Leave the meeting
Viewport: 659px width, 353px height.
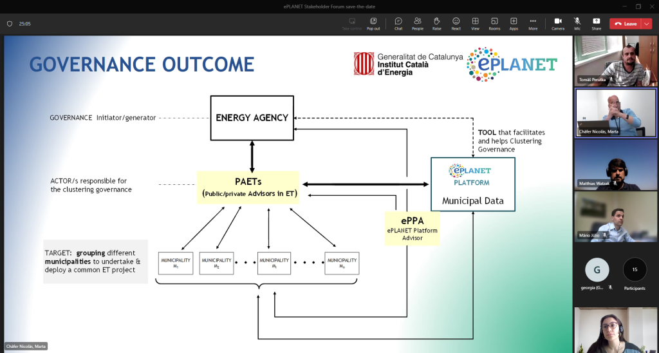click(626, 23)
